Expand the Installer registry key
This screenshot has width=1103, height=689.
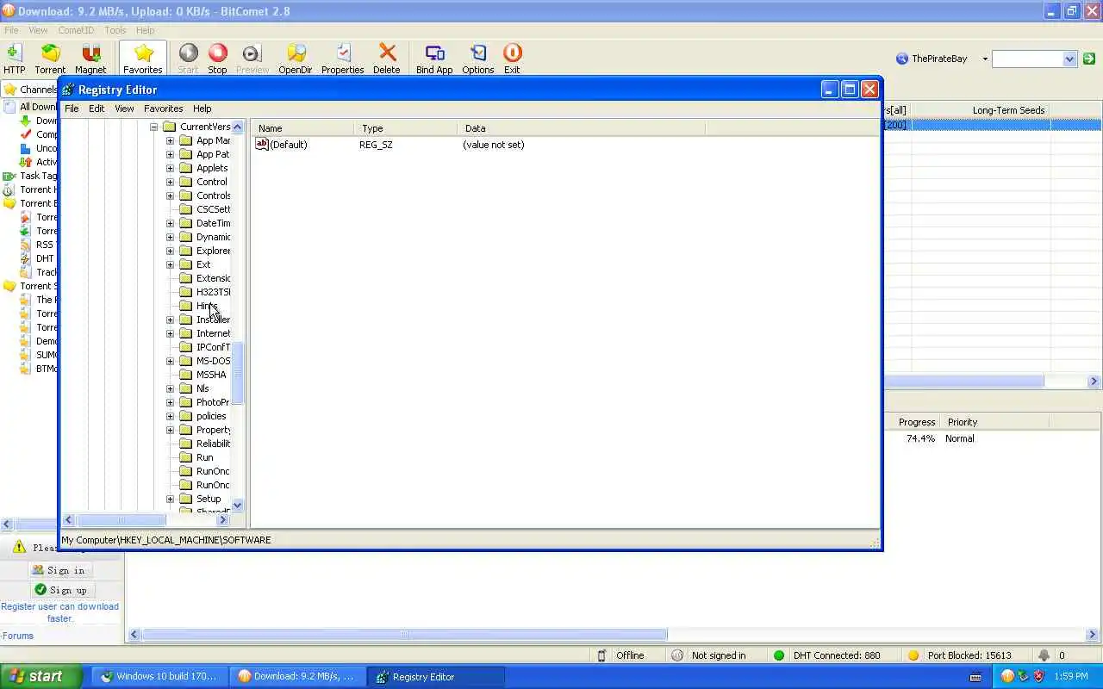170,320
